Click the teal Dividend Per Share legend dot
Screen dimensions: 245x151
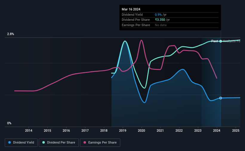pyautogui.click(x=44, y=142)
